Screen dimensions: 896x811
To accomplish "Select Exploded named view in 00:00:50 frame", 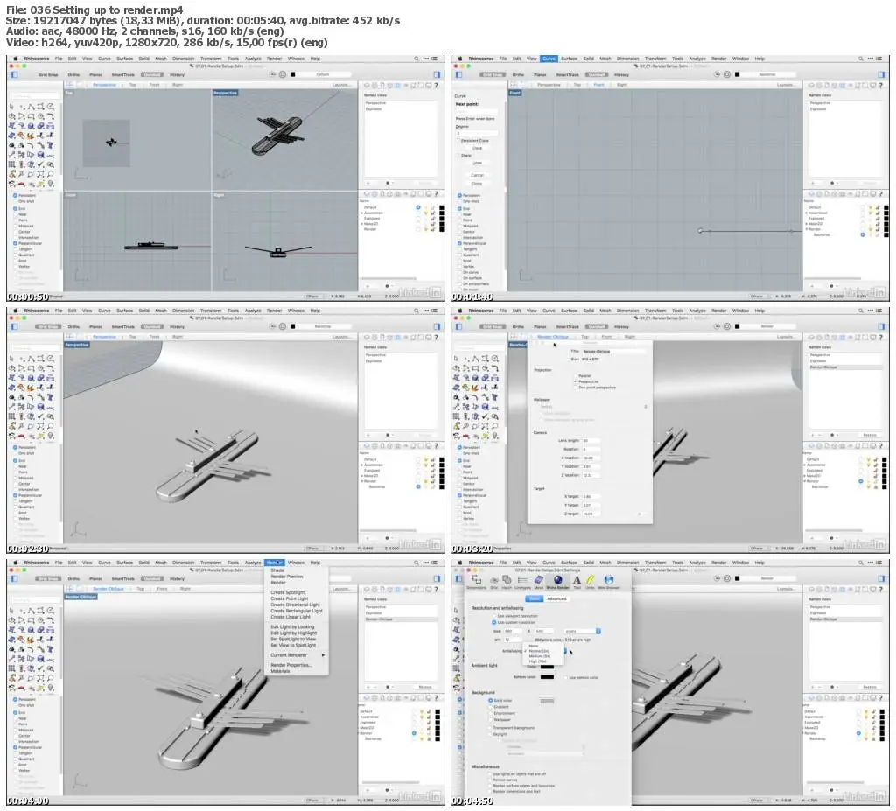I will tap(401, 109).
